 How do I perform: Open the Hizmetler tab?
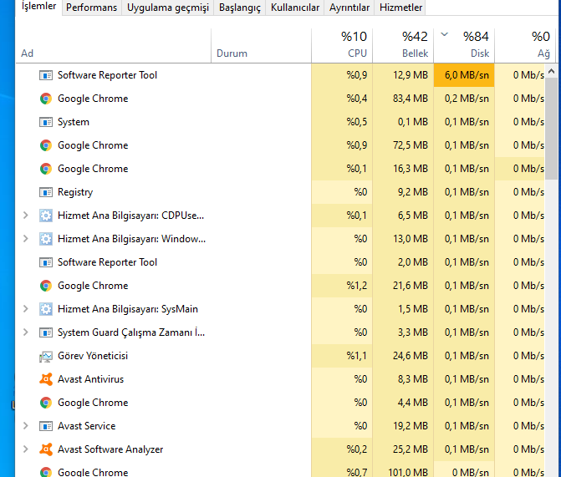[x=400, y=8]
